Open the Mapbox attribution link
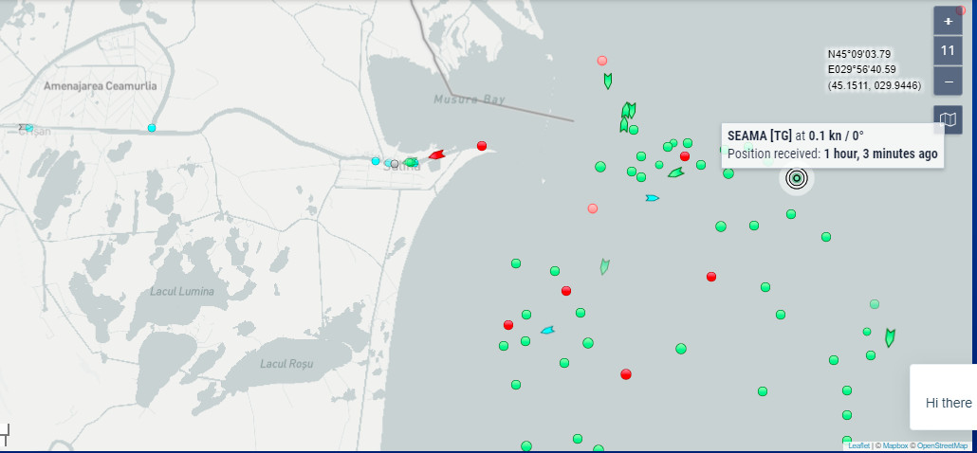Image resolution: width=977 pixels, height=453 pixels. click(894, 445)
